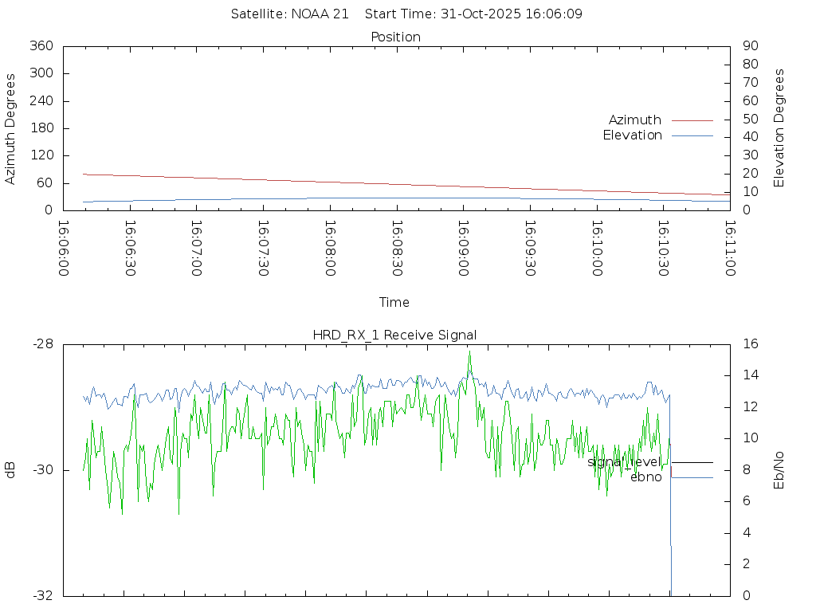The width and height of the screenshot is (816, 612).
Task: Select the Elevation Degrees axis label
Action: click(779, 128)
